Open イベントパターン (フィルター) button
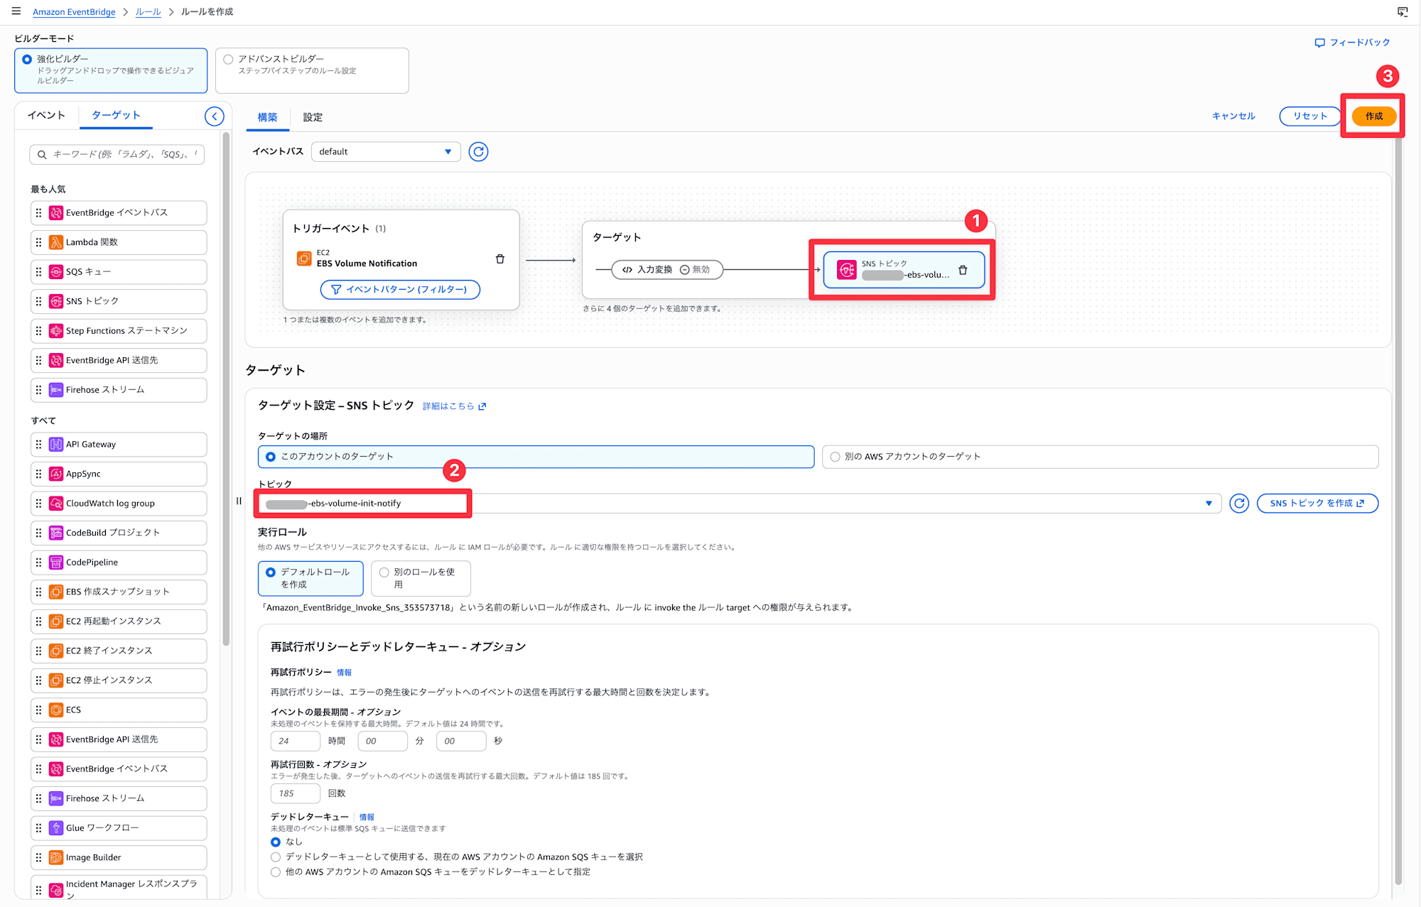 point(400,289)
